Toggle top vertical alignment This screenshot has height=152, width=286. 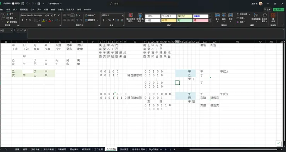tap(65, 15)
